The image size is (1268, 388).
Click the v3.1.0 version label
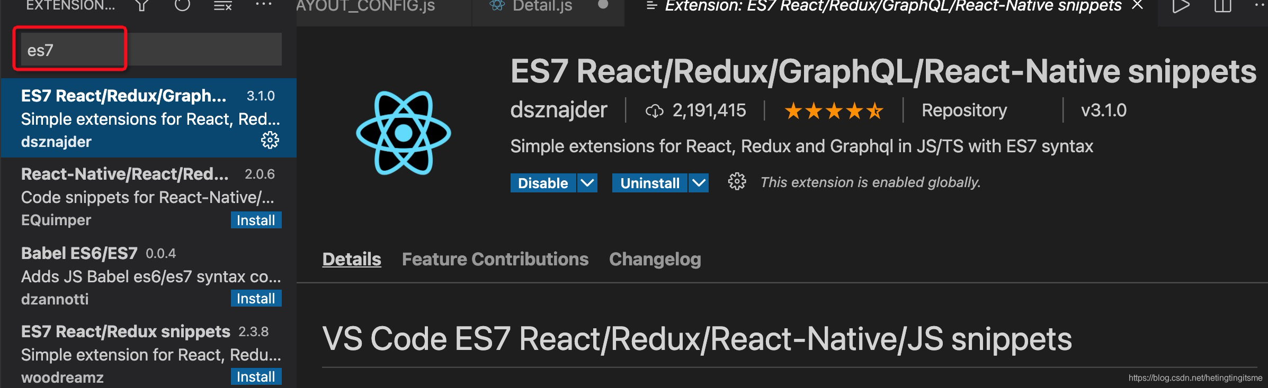tap(1104, 110)
